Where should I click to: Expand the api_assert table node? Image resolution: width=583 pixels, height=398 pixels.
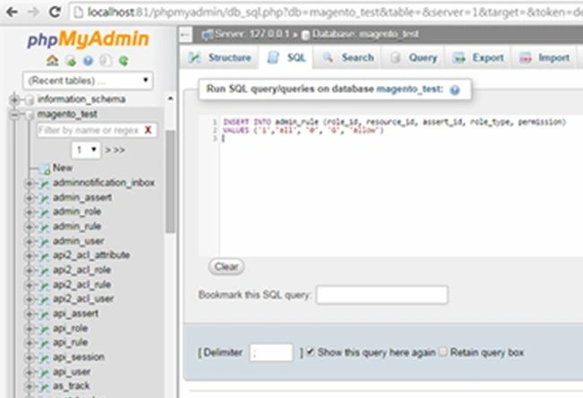(29, 314)
